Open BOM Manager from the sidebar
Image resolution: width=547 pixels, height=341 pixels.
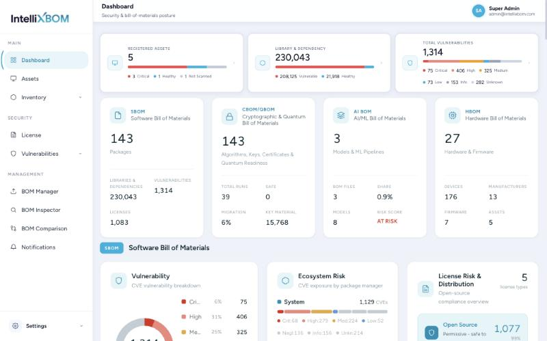pos(46,191)
